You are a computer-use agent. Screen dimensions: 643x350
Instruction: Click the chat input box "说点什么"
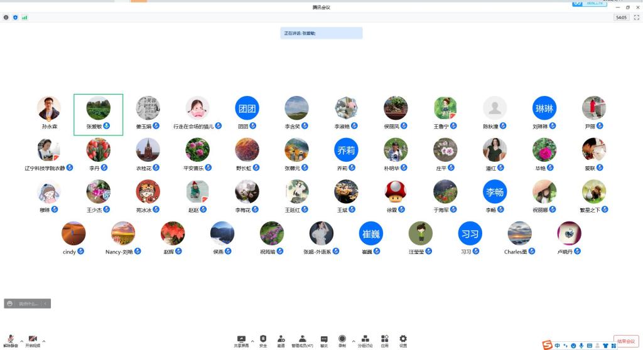pos(28,304)
